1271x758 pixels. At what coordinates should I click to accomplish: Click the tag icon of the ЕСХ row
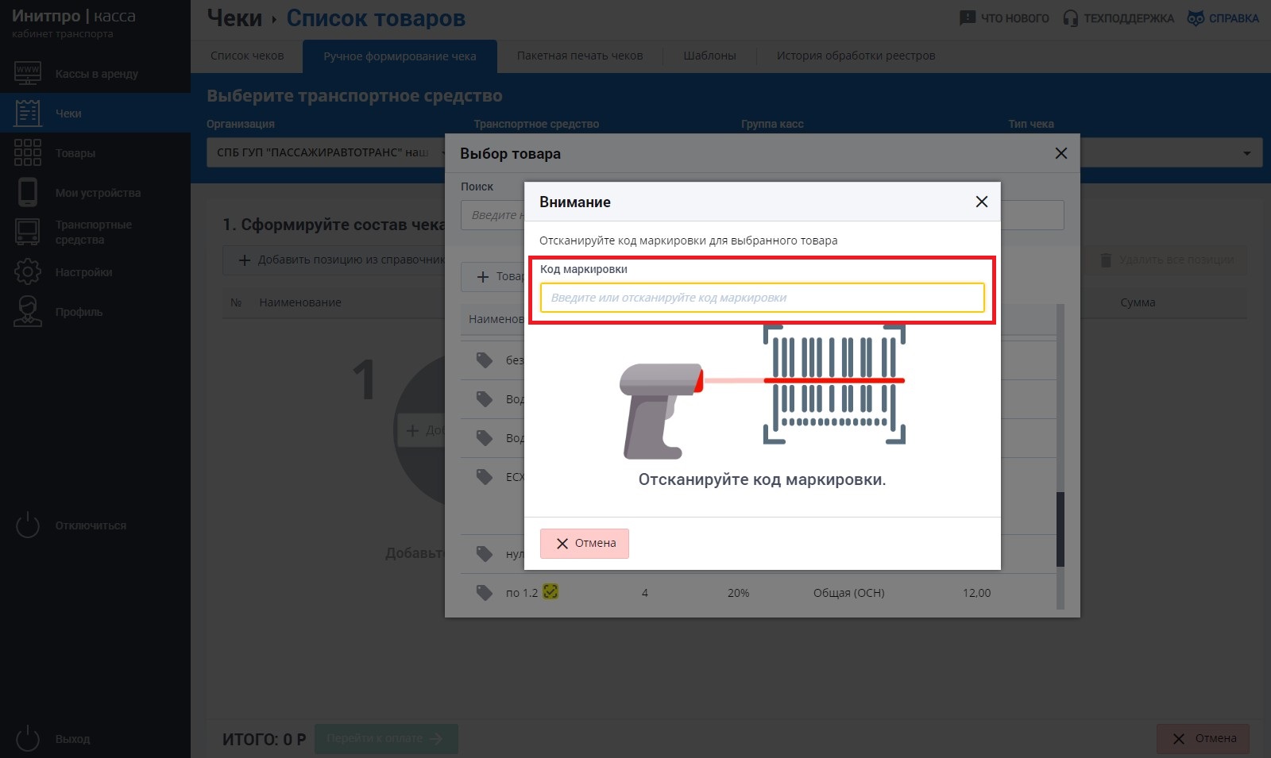pos(485,476)
